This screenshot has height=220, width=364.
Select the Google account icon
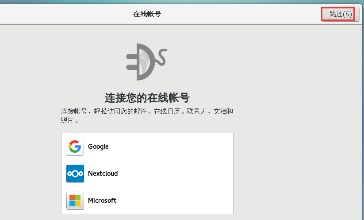click(x=75, y=147)
